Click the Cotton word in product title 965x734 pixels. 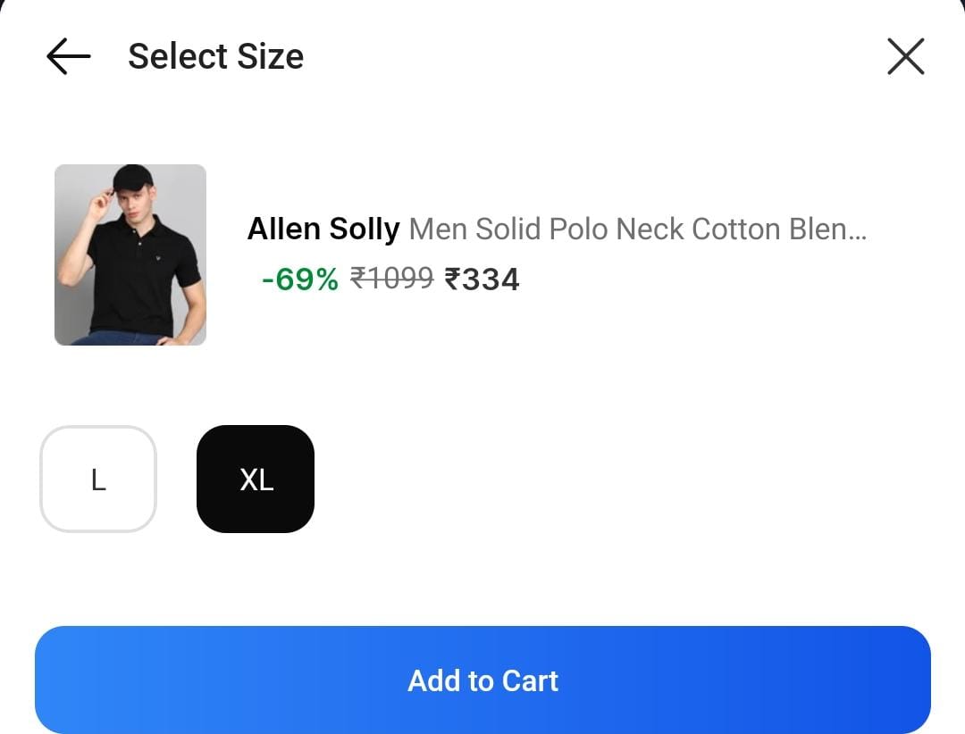click(x=736, y=229)
